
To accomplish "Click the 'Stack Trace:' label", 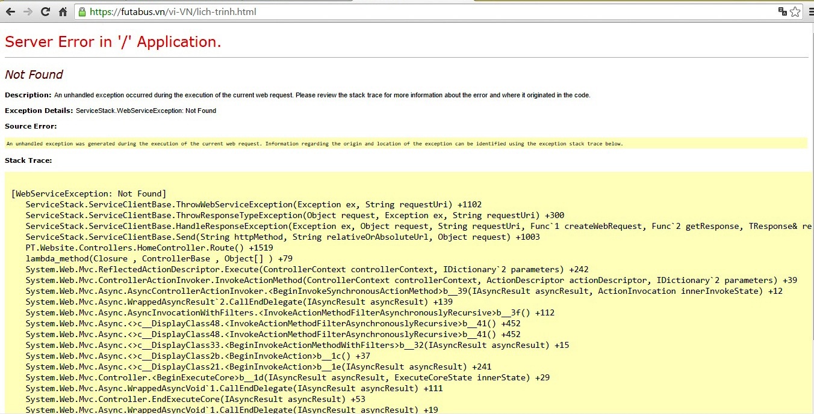I will coord(28,160).
